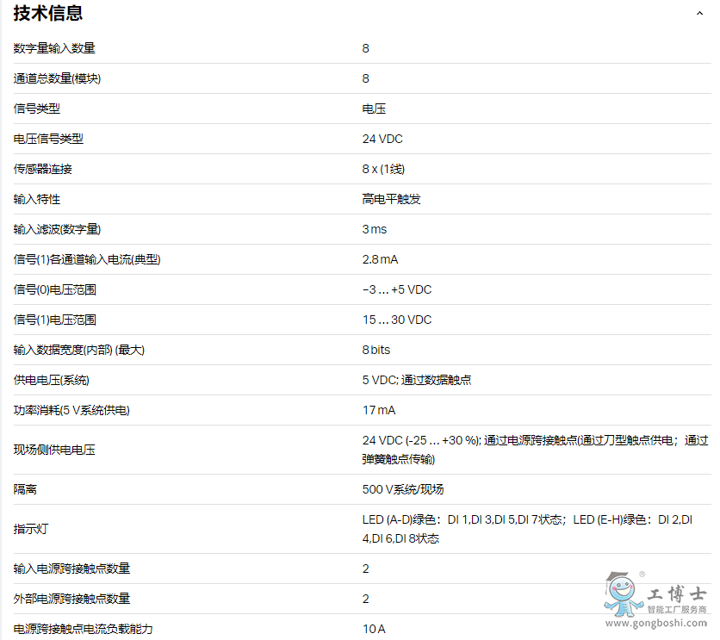This screenshot has width=720, height=640.
Task: Select the 信号类型 row label
Action: coord(37,109)
